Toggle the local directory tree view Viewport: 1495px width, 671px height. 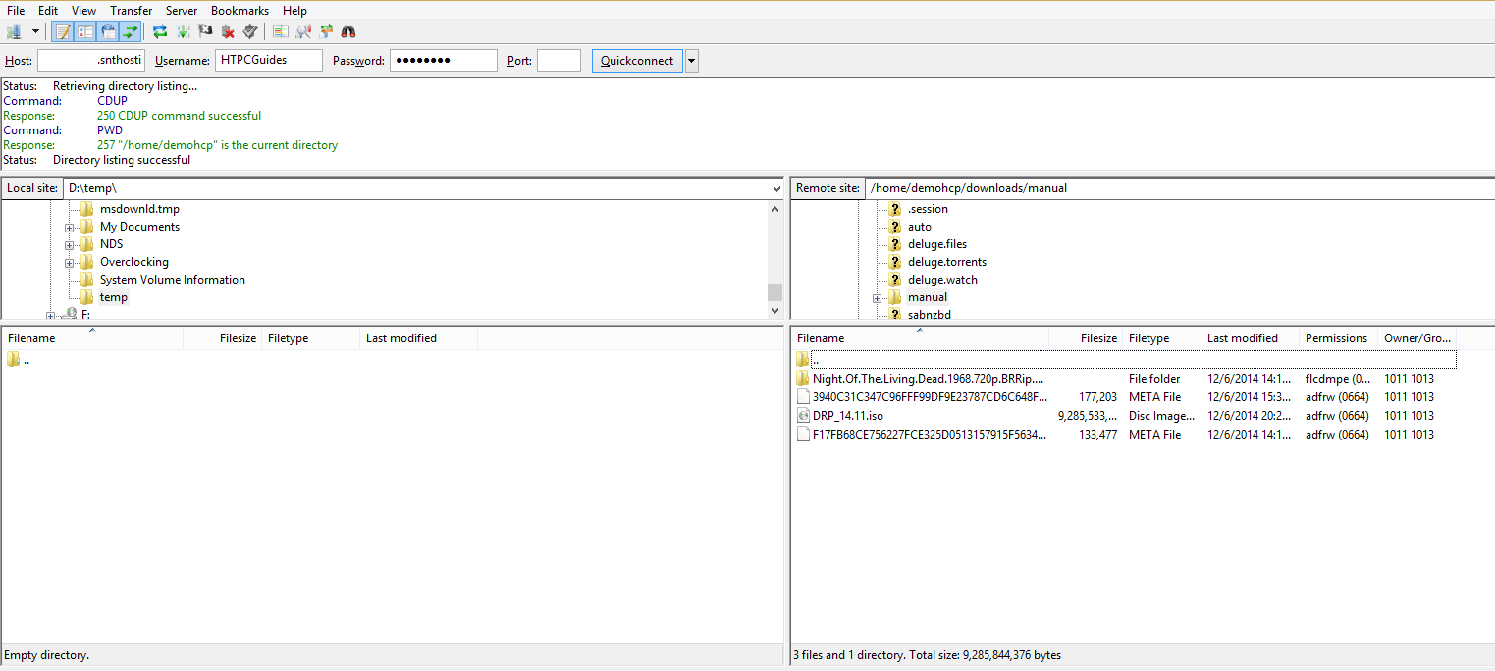coord(85,31)
